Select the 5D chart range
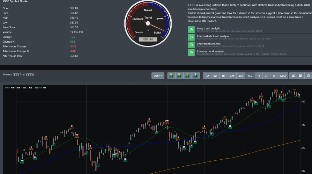The image size is (312, 174). [215, 76]
